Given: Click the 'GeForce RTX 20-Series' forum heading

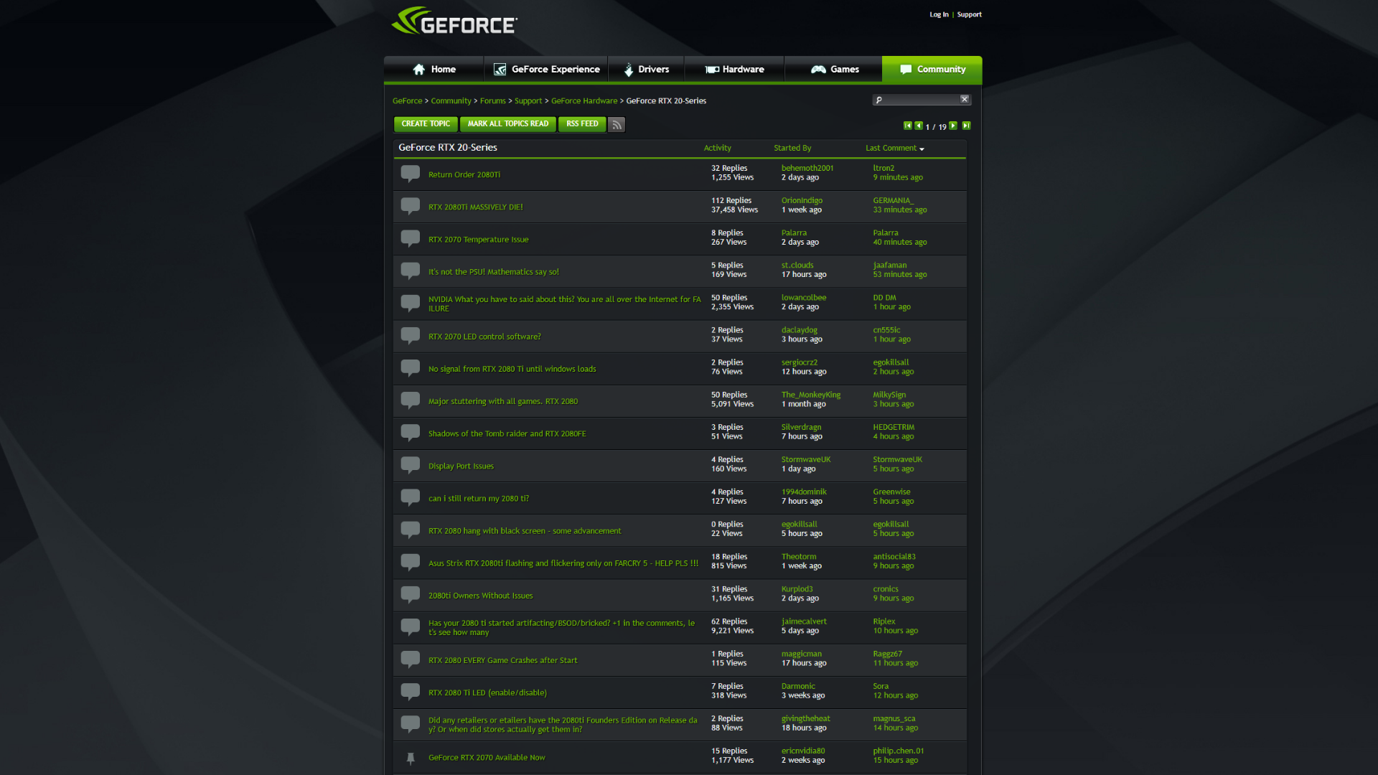Looking at the screenshot, I should click(448, 148).
